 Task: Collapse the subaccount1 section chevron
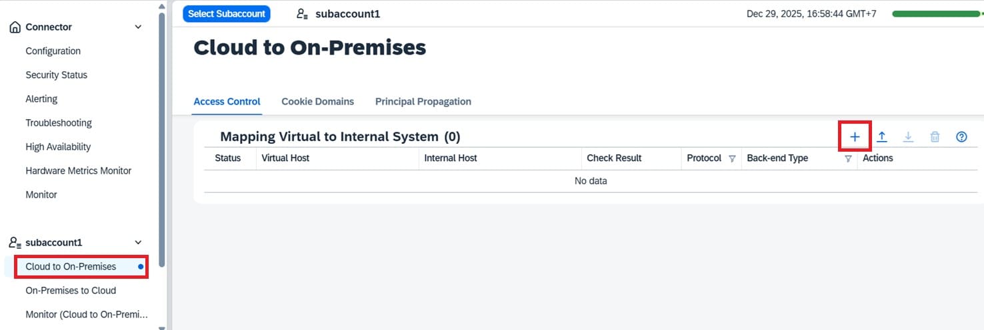tap(138, 243)
